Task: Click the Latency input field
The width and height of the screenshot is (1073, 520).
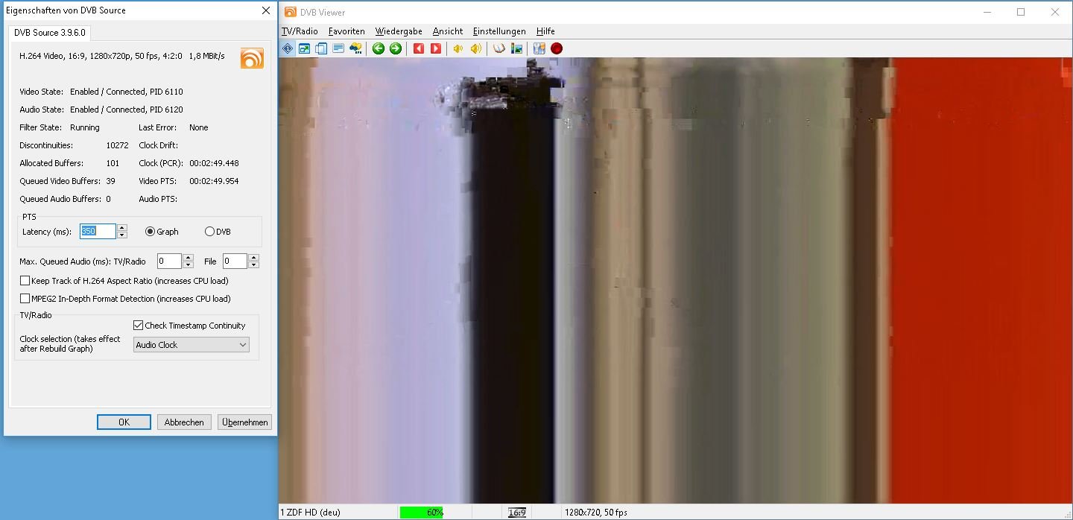Action: click(x=98, y=232)
